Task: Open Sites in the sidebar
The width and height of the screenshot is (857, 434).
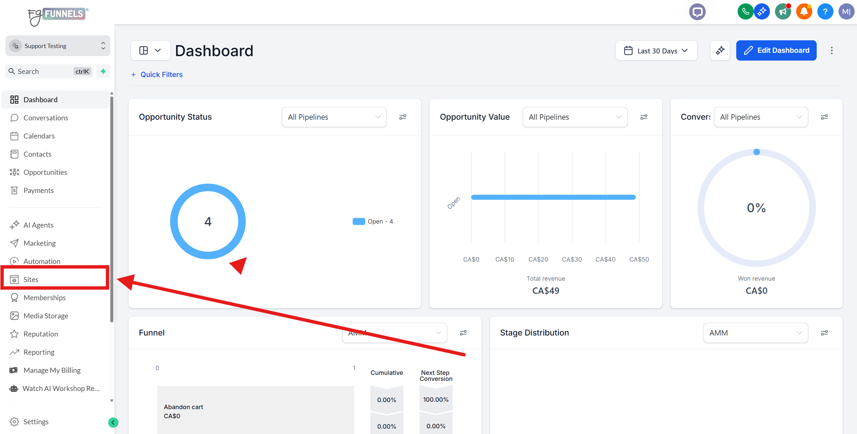Action: click(x=31, y=279)
